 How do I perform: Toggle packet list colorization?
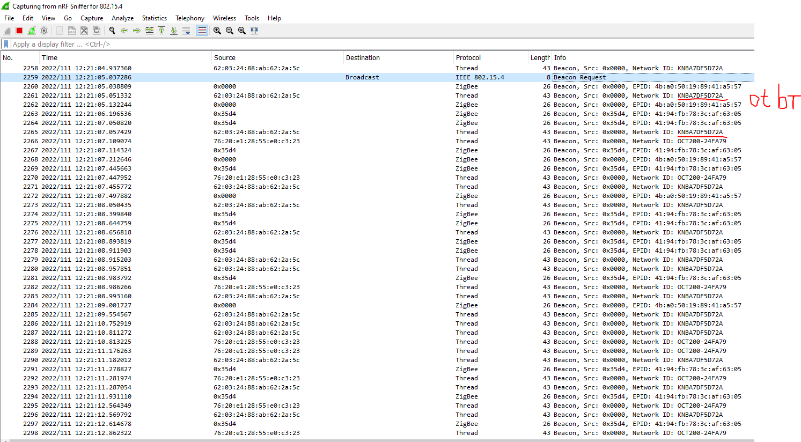202,31
